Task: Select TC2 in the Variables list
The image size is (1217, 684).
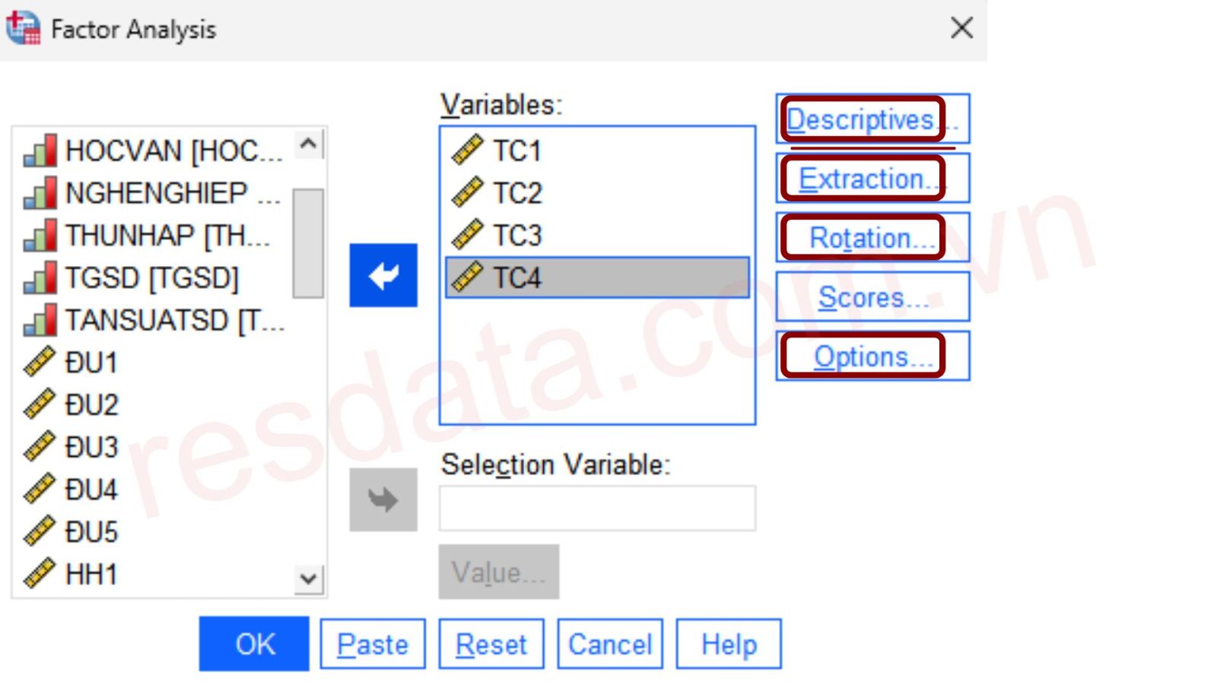Action: (x=517, y=193)
